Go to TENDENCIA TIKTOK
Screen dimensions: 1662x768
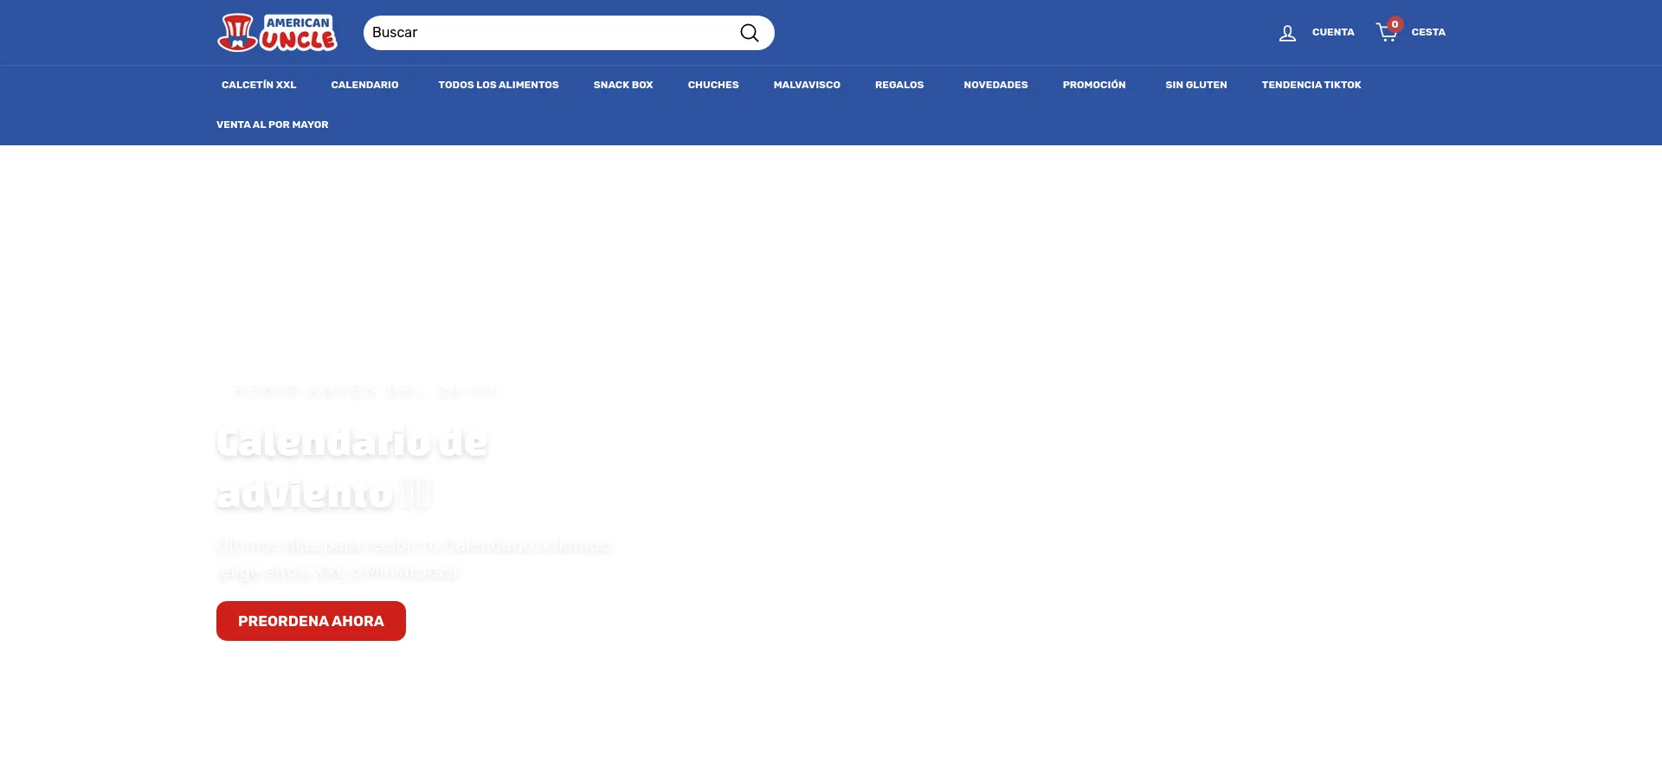[1311, 85]
